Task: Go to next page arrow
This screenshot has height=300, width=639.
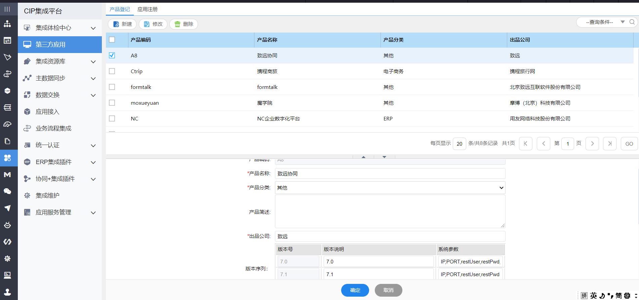Action: 592,144
